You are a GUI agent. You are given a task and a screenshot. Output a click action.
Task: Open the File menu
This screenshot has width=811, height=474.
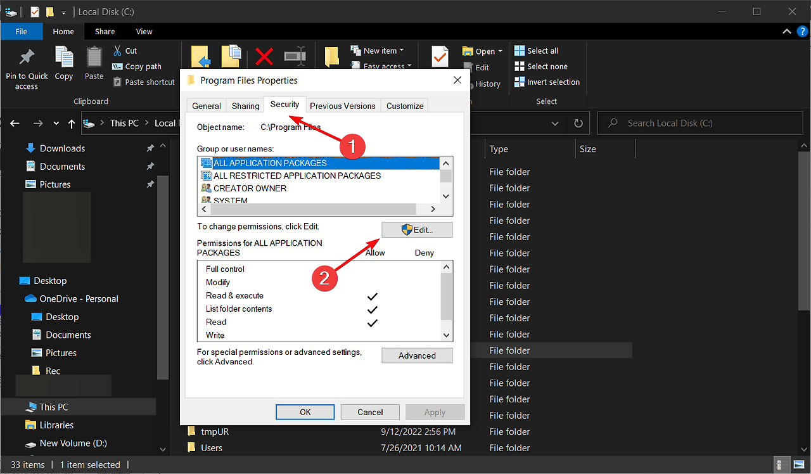(22, 31)
